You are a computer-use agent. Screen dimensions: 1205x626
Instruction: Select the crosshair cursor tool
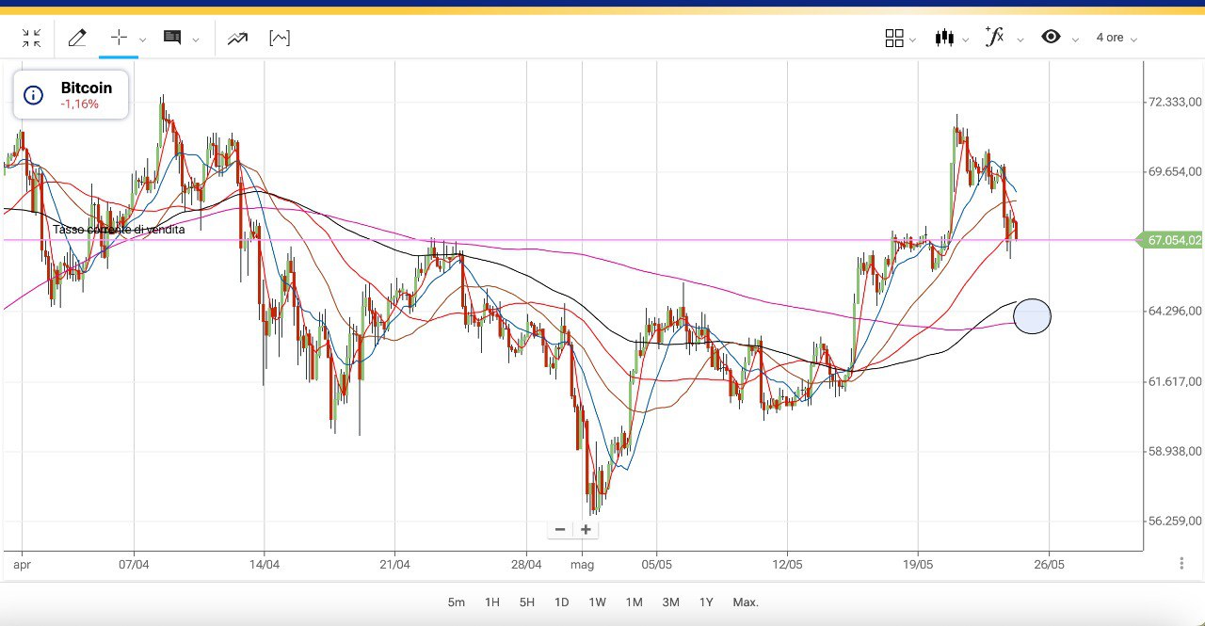[x=119, y=38]
